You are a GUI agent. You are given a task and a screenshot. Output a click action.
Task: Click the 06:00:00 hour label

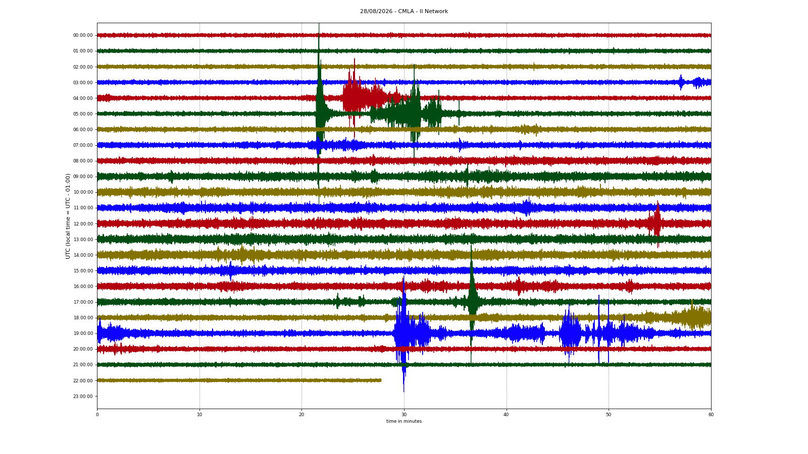click(x=83, y=130)
